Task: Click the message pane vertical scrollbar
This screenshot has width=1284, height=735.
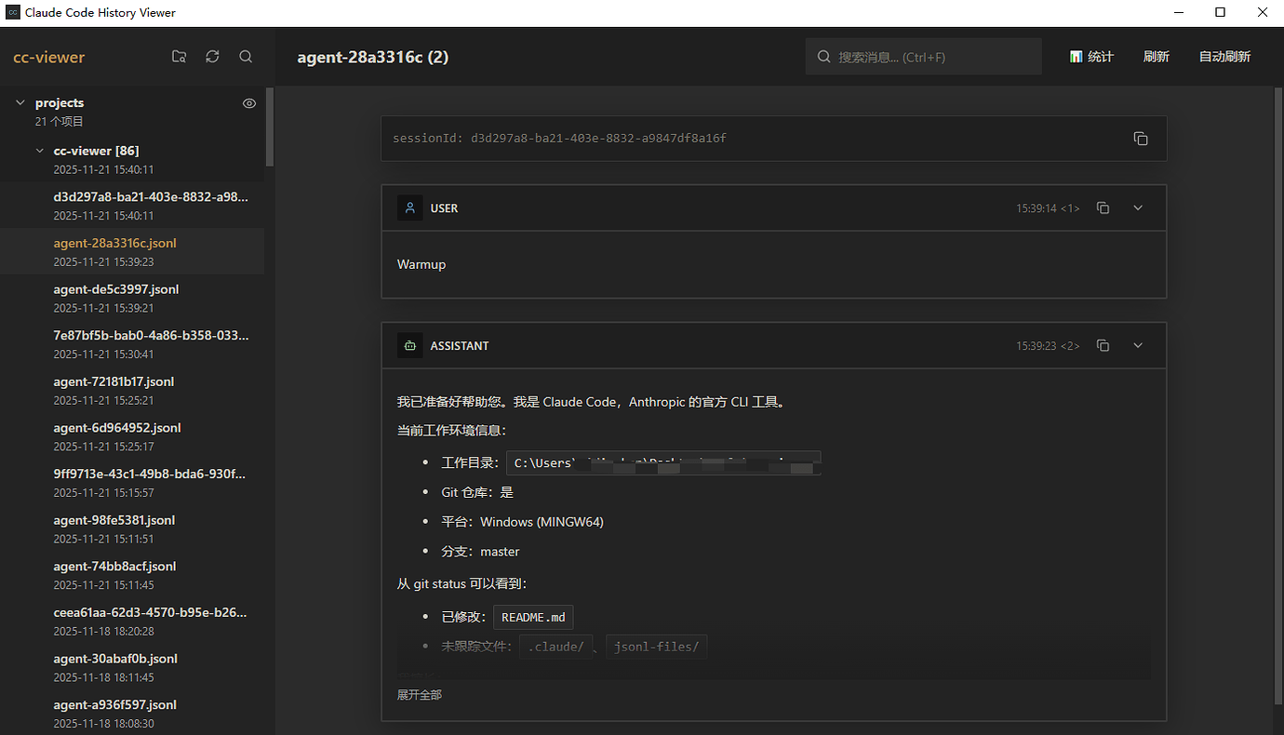Action: click(x=1277, y=395)
